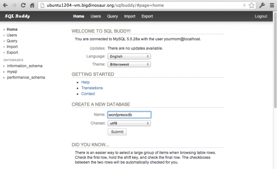Click the database Name input field

[129, 115]
